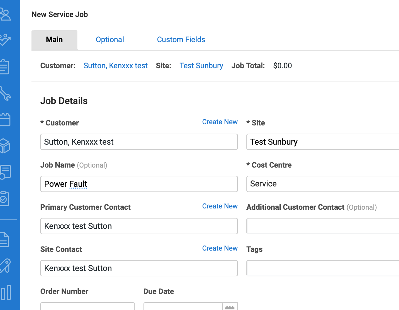This screenshot has height=310, width=399.
Task: Click the bar chart reports icon
Action: 6,292
